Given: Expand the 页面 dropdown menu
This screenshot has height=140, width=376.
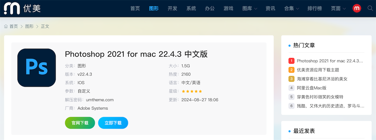Looking at the screenshot, I should [x=338, y=8].
